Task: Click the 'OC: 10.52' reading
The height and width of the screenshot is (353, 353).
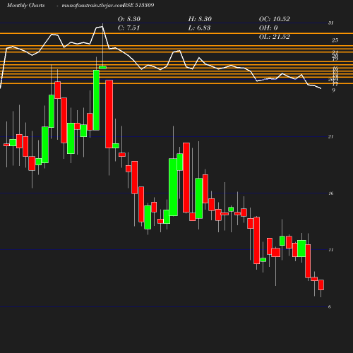Action: point(275,19)
